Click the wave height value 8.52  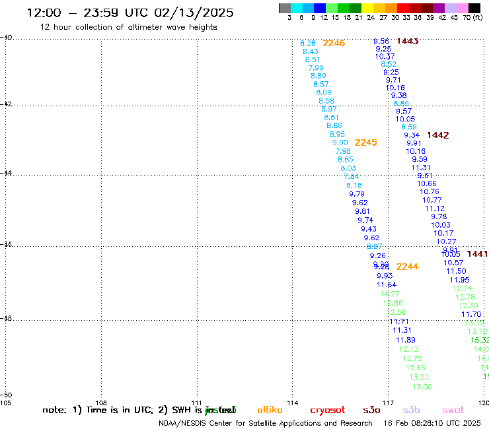pyautogui.click(x=389, y=64)
